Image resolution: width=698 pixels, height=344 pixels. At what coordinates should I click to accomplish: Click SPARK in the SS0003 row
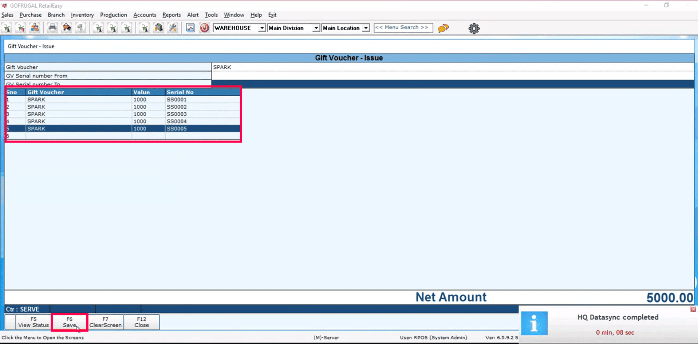[x=79, y=114]
